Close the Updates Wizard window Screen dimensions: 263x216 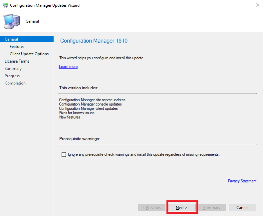click(x=258, y=5)
